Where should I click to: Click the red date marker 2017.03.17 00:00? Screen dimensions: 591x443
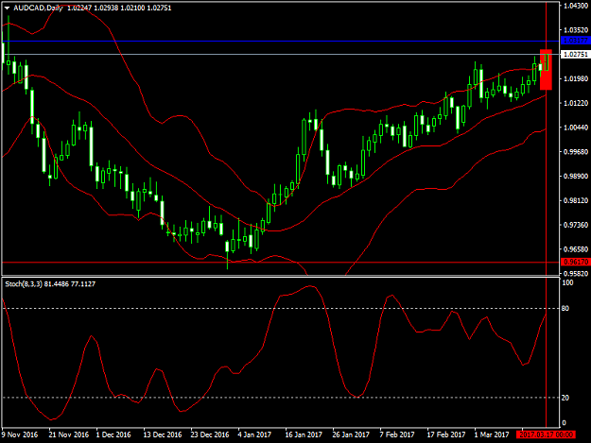click(x=547, y=434)
